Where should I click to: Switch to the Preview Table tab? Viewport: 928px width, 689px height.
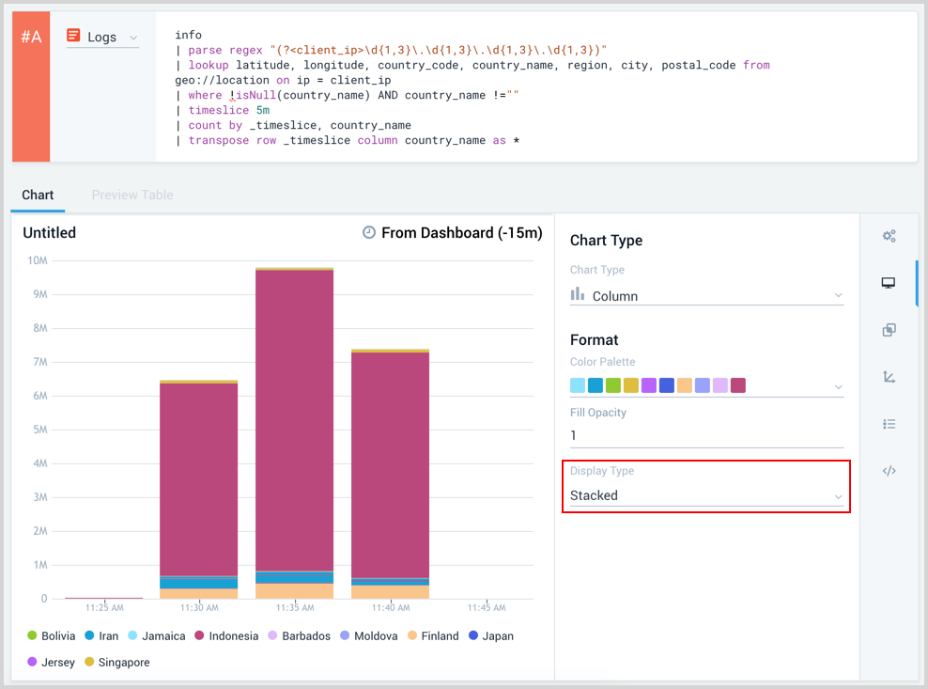132,195
